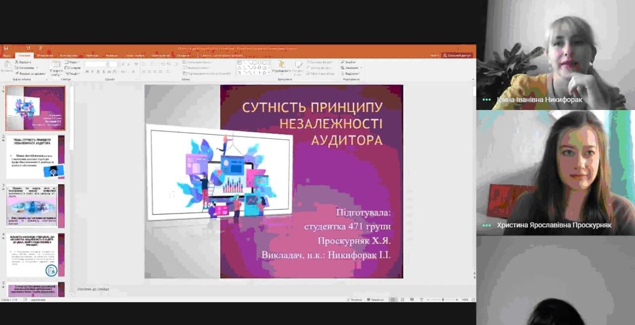Switch to the Показ слайдів tab
This screenshot has height=325, width=635.
135,55
